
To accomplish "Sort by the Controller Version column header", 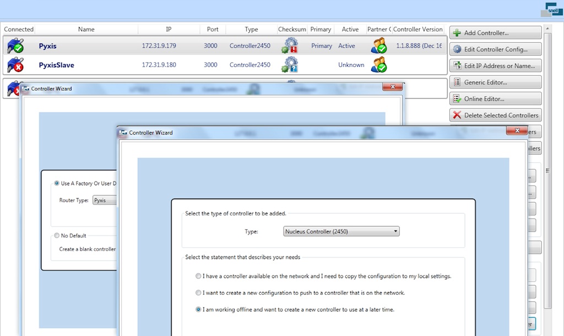I will pos(417,29).
